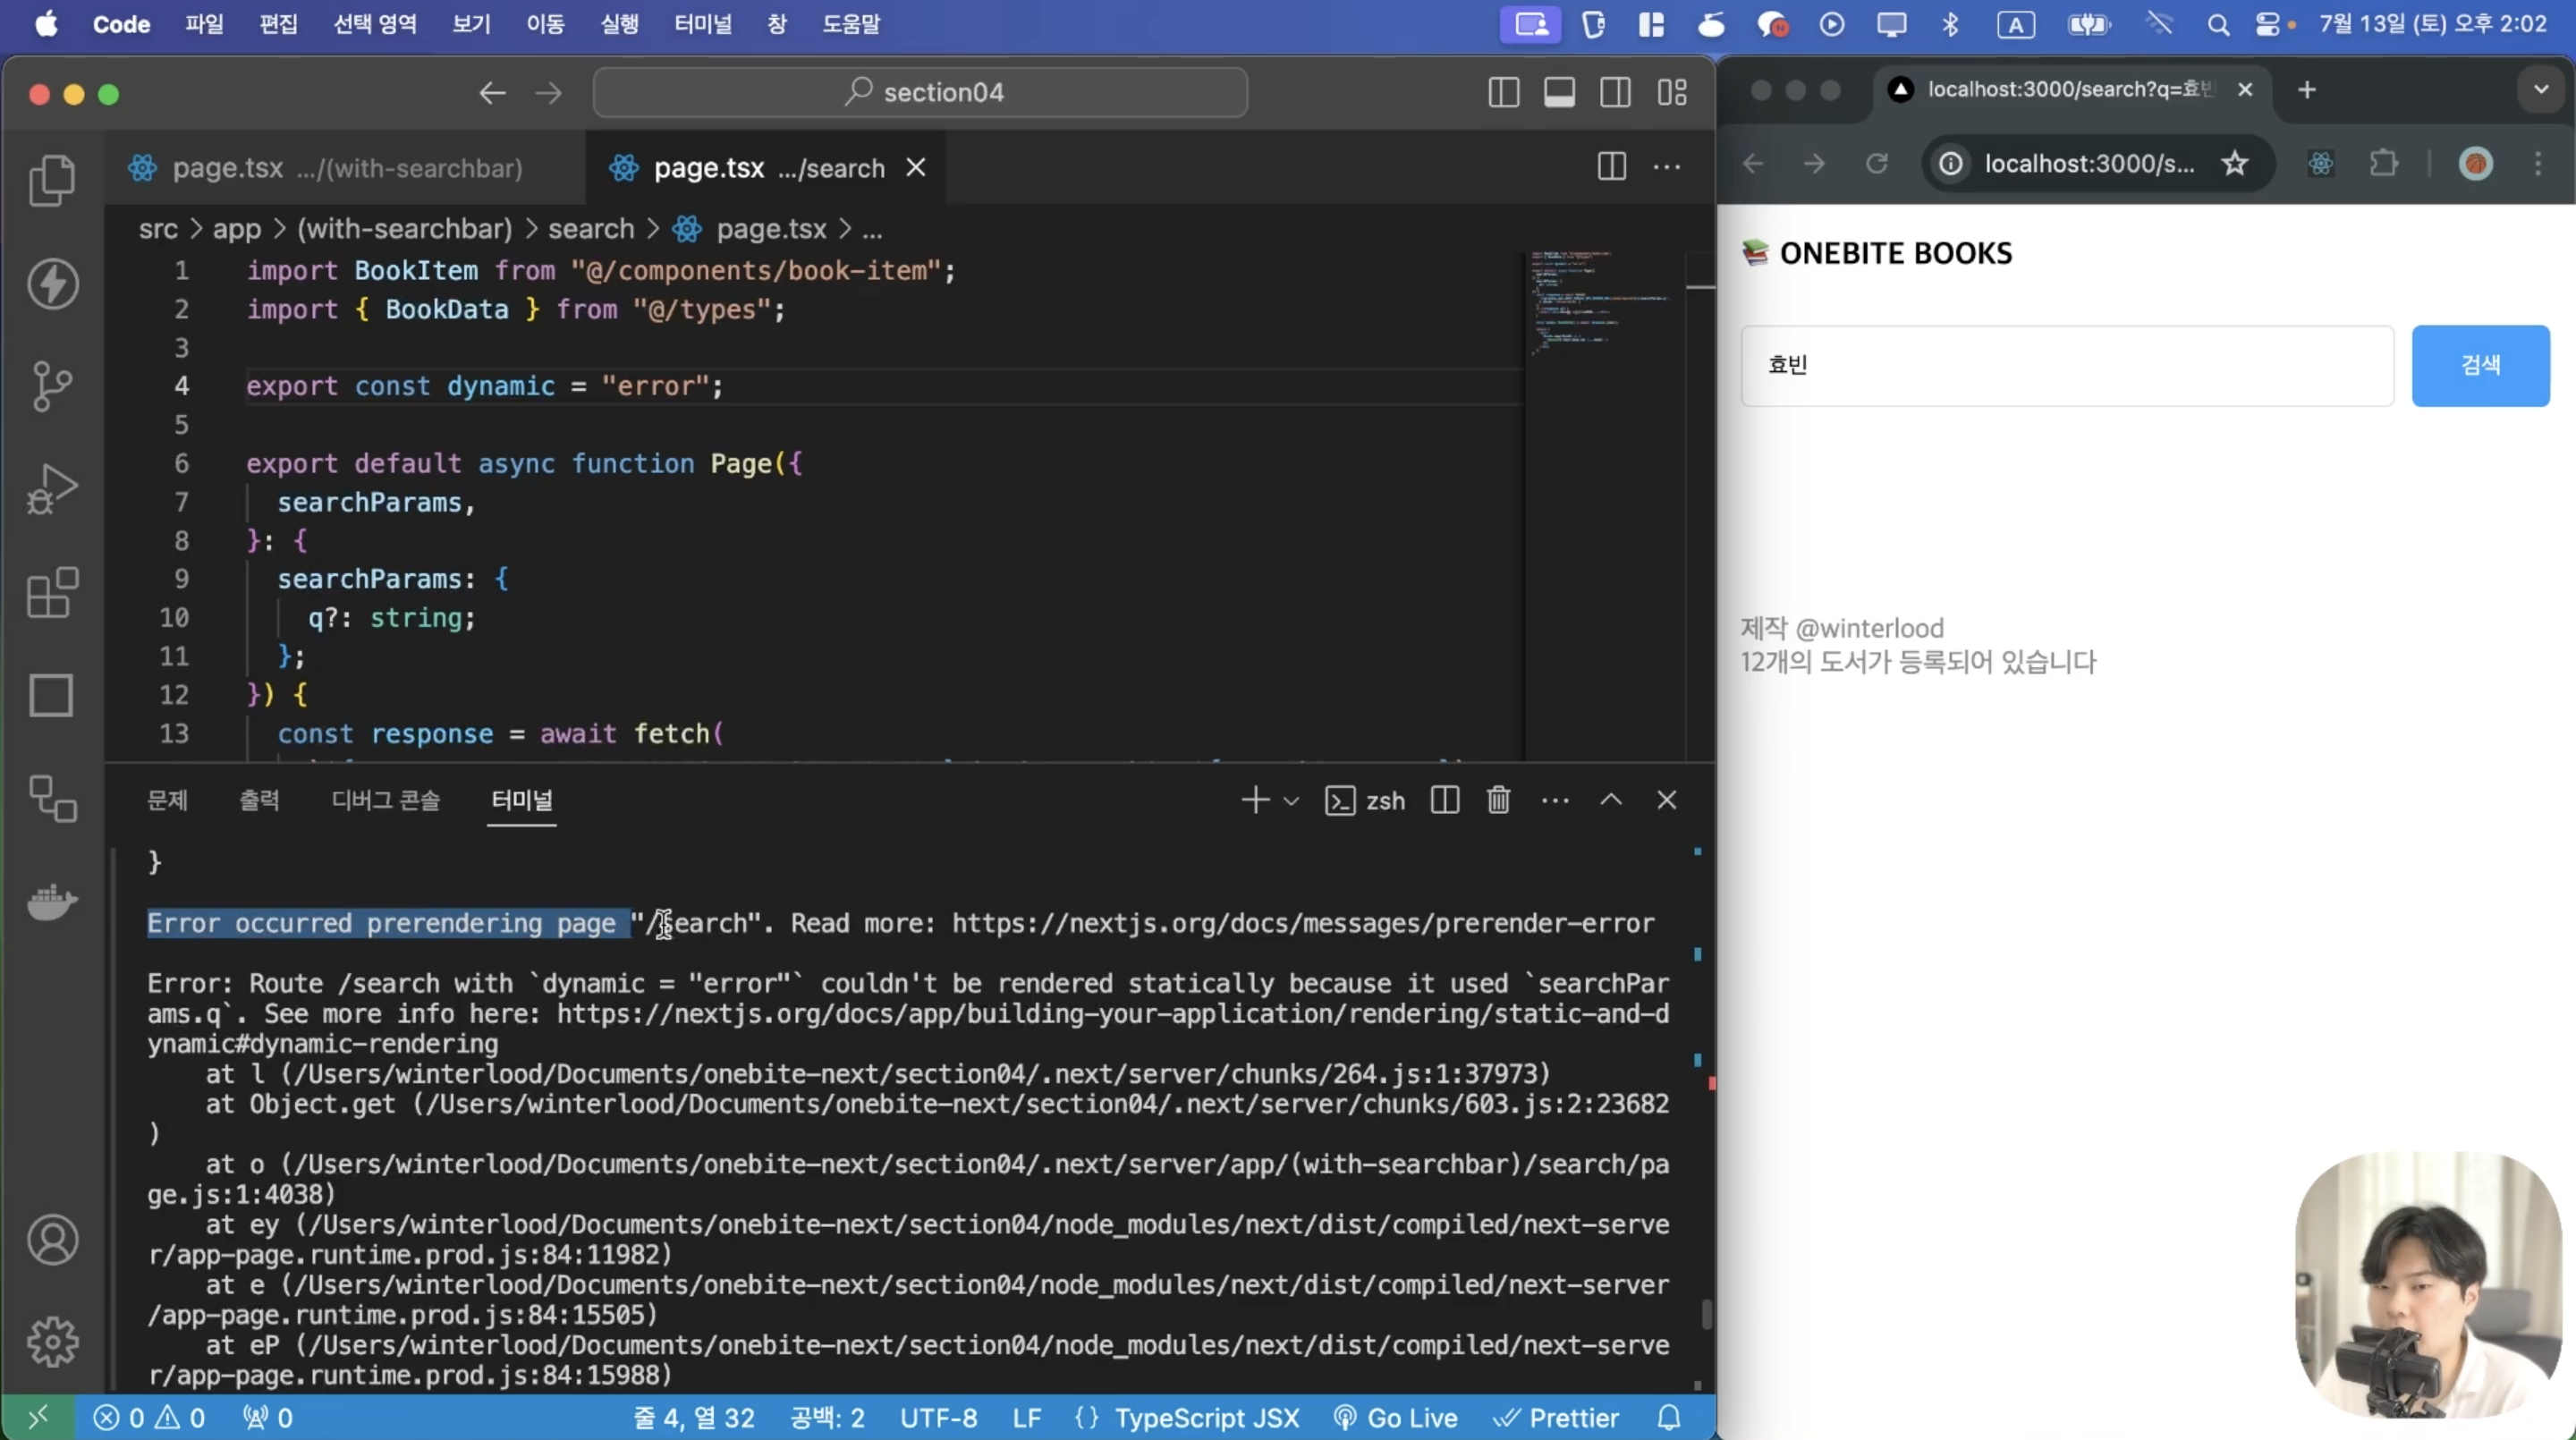2576x1440 pixels.
Task: Toggle the primary side bar layout icon
Action: click(1503, 93)
